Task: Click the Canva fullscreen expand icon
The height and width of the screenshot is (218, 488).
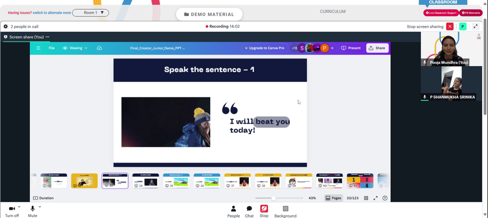Action: (x=376, y=198)
